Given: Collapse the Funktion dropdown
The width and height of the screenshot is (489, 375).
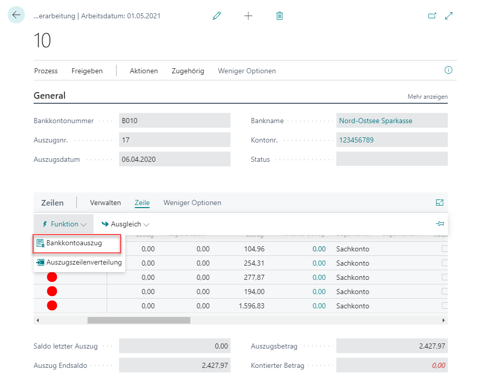Looking at the screenshot, I should pos(64,224).
